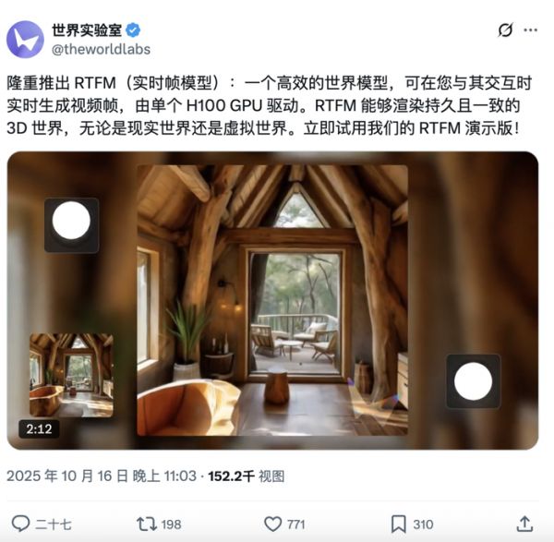Click the blue verified badge
Image resolution: width=554 pixels, height=542 pixels.
[x=133, y=30]
